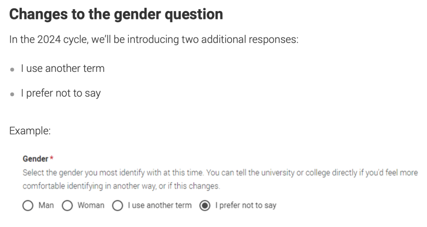The image size is (427, 227).
Task: Click the bold 'Gender' field label
Action: coord(36,159)
